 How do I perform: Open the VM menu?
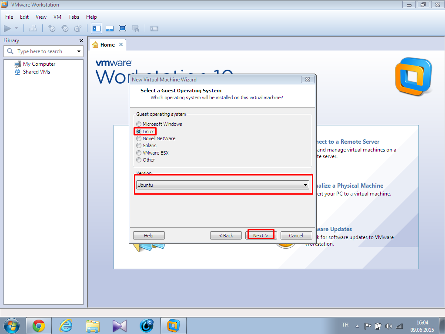pos(57,17)
